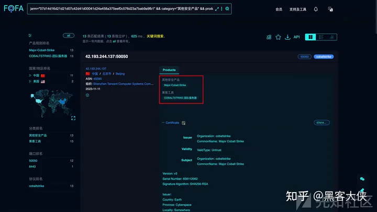Open the filter settings icon in sidebar

pyautogui.click(x=30, y=36)
